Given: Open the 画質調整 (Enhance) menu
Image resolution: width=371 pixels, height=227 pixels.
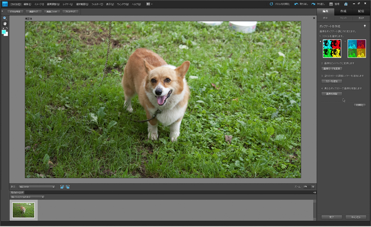Looking at the screenshot, I should (x=53, y=4).
